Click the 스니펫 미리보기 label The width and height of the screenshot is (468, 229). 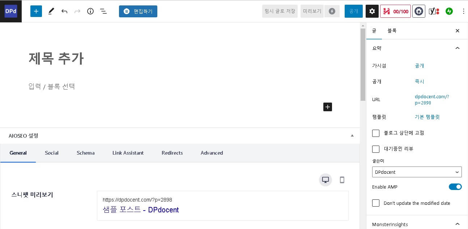pyautogui.click(x=32, y=195)
